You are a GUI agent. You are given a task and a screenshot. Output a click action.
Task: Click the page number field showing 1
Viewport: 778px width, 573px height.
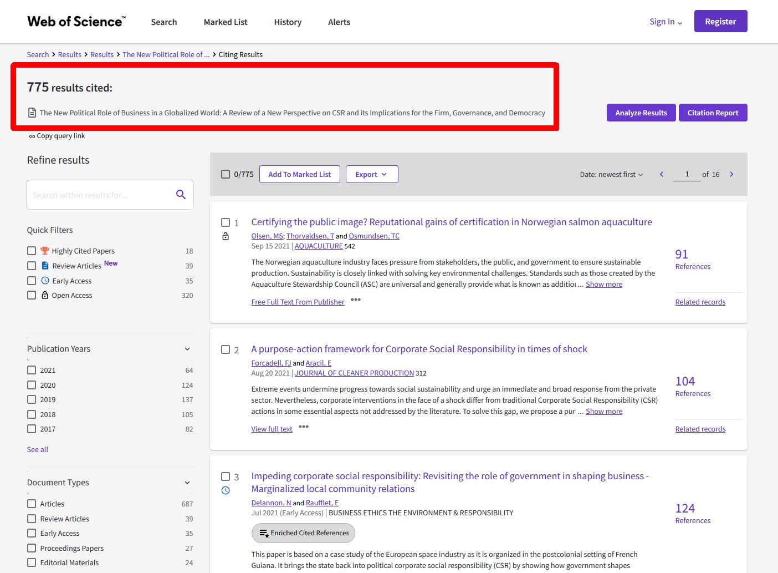687,174
